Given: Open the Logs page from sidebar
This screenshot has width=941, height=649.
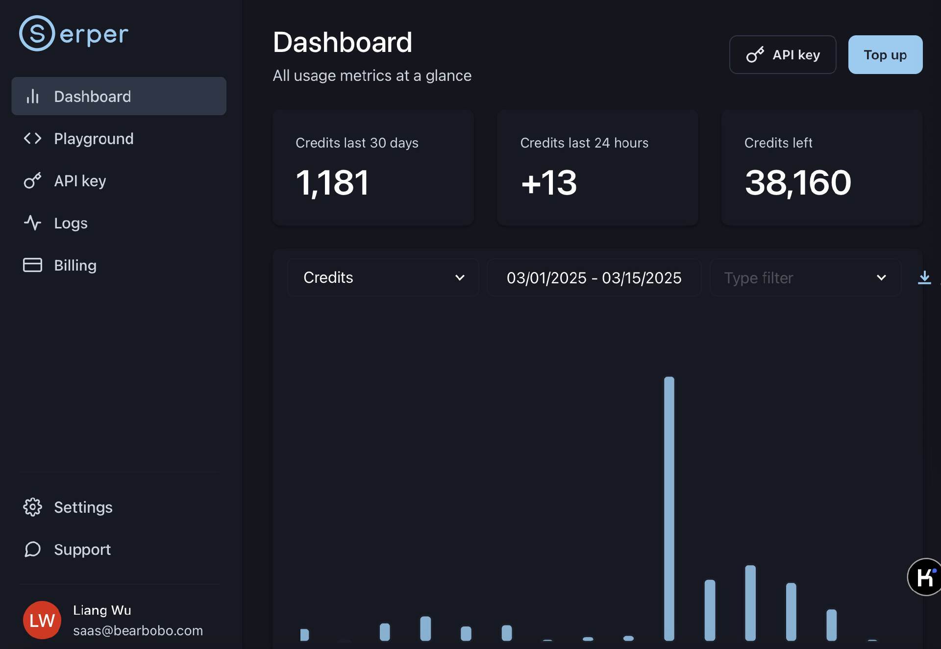Looking at the screenshot, I should point(71,223).
